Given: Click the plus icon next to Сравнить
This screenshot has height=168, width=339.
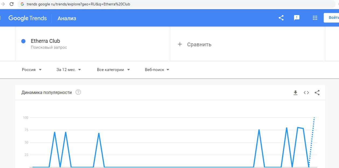Looking at the screenshot, I should (x=180, y=44).
